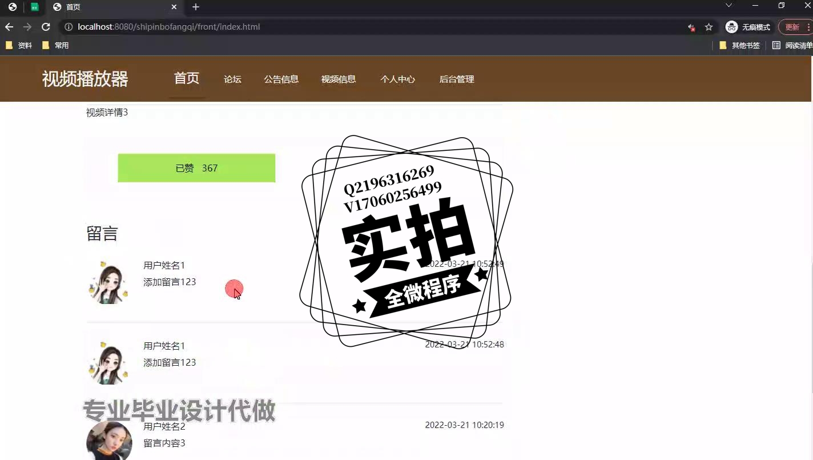Screen dimensions: 813x460
Task: Click the green 已赞 367 like button
Action: [x=196, y=168]
